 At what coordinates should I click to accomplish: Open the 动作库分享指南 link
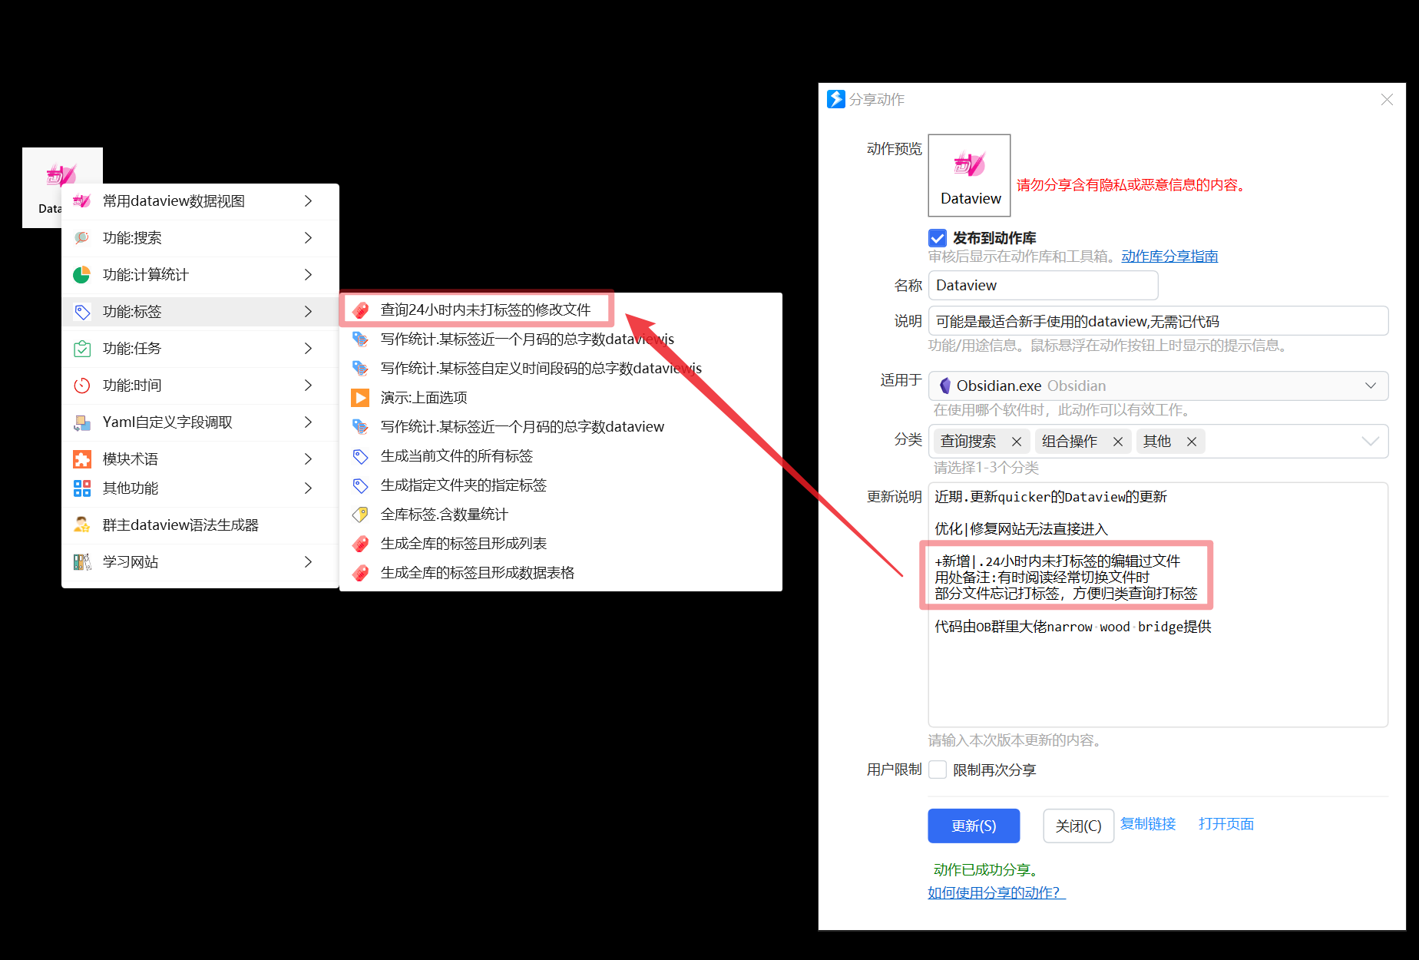click(1169, 256)
